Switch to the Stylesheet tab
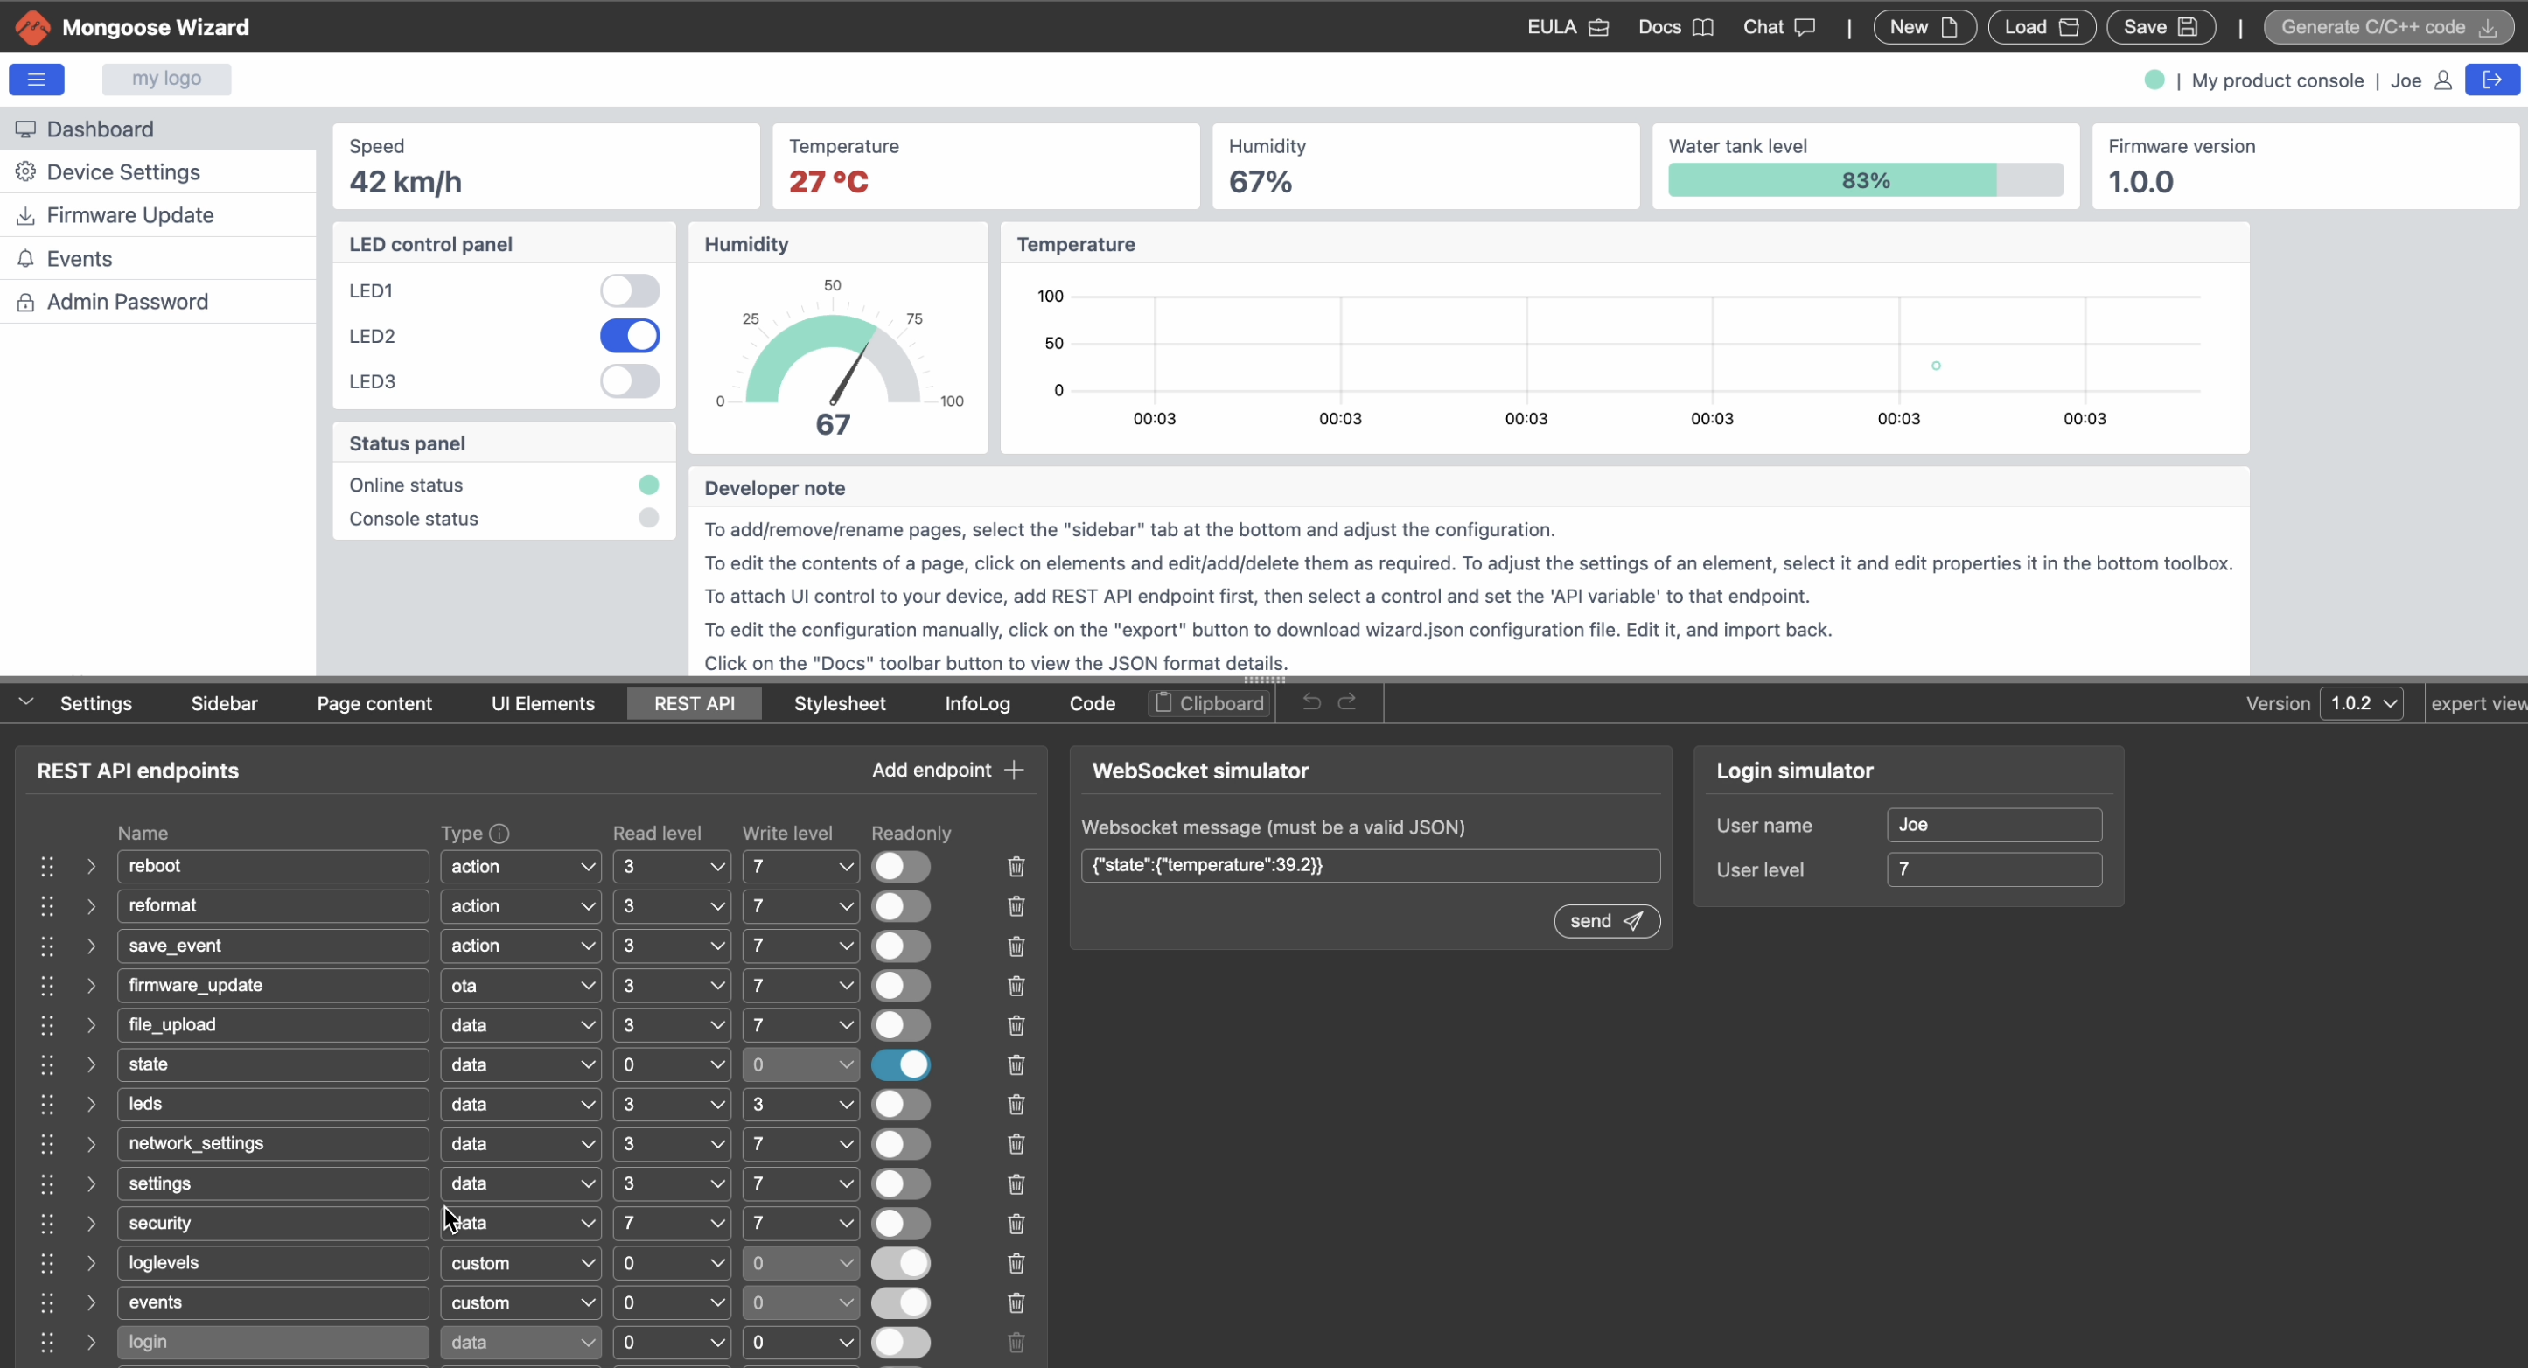 (x=839, y=703)
